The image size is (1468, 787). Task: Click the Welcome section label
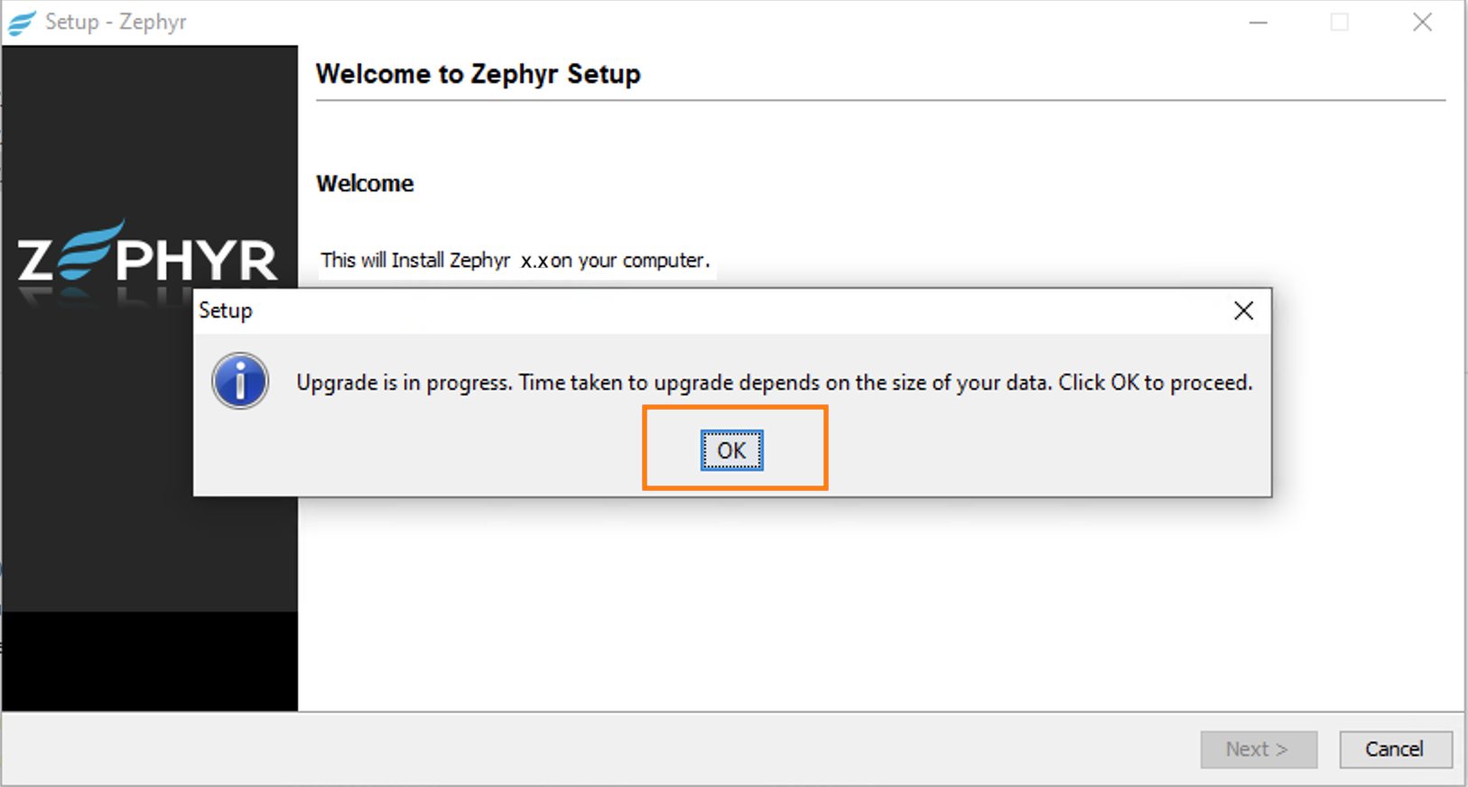click(x=365, y=183)
